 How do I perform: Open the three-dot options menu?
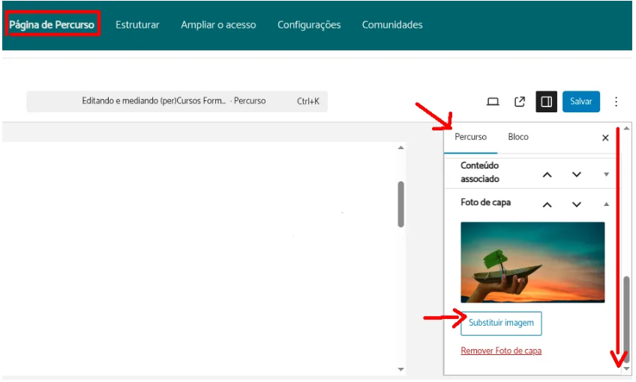[616, 102]
